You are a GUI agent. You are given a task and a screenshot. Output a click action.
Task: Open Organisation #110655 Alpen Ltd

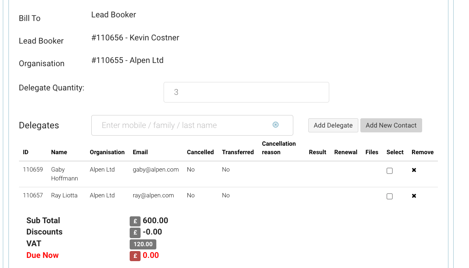coord(127,61)
